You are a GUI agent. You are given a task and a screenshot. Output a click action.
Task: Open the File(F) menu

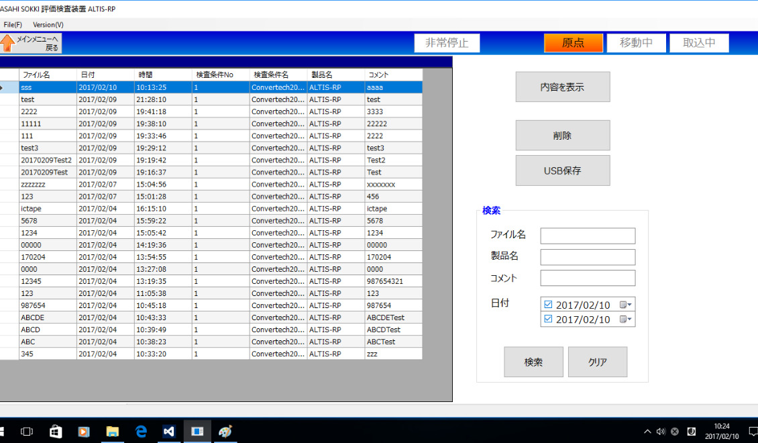13,25
